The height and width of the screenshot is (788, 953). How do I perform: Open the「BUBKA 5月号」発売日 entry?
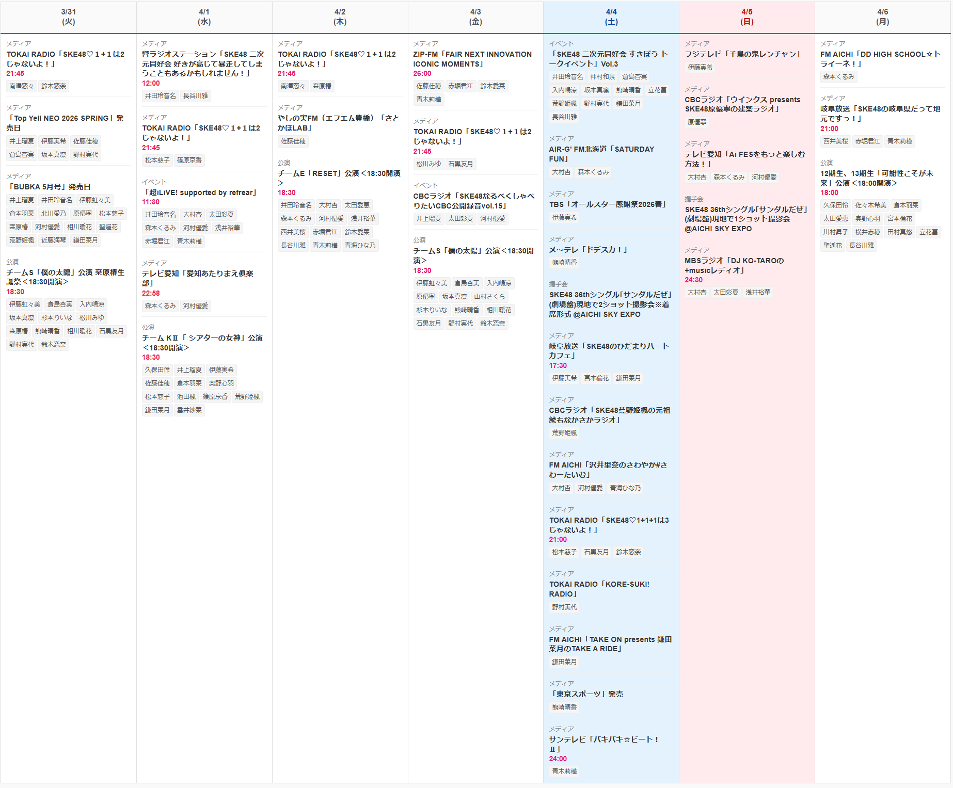coord(49,187)
